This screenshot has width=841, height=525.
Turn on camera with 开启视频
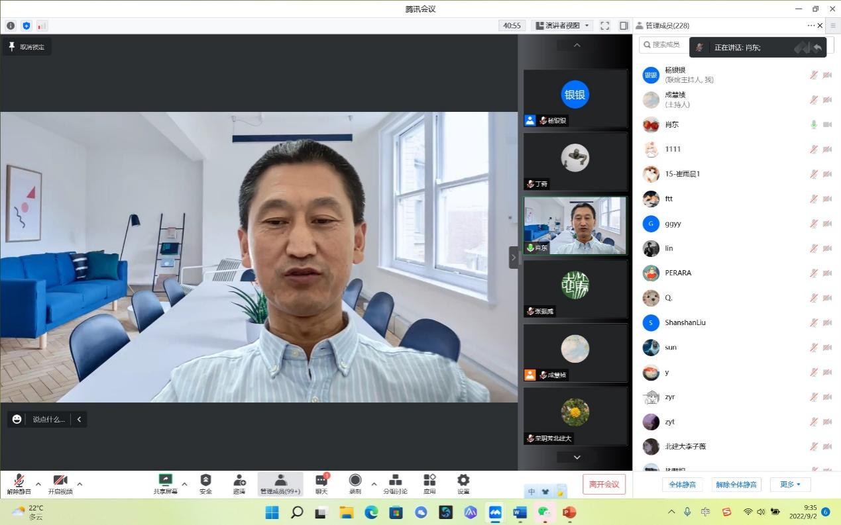pos(60,483)
